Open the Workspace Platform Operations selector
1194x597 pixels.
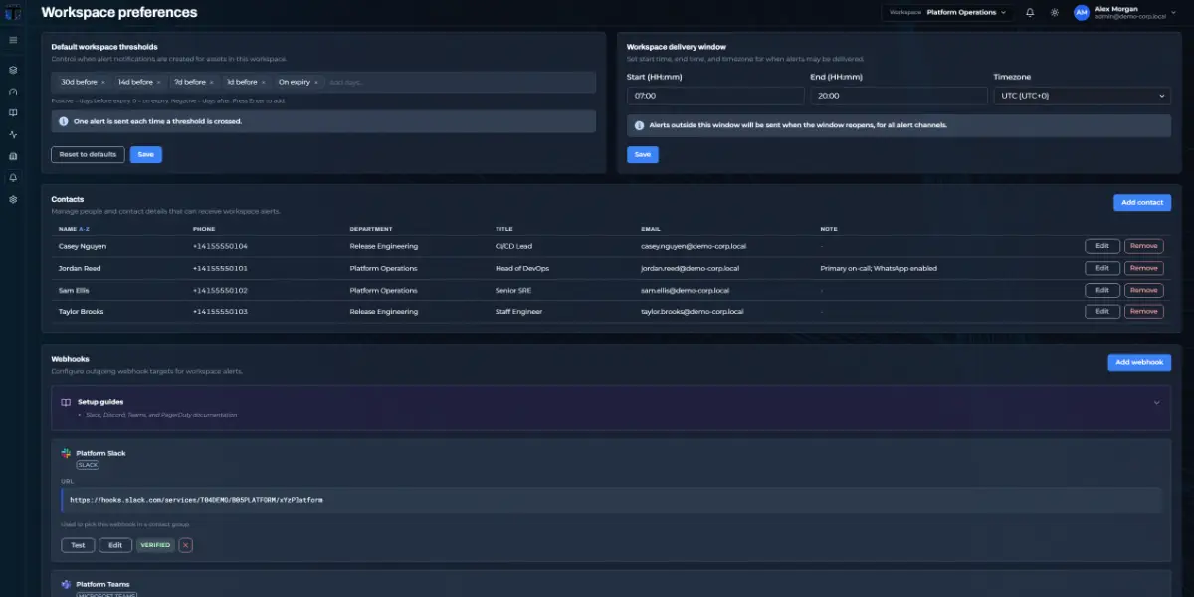(946, 12)
